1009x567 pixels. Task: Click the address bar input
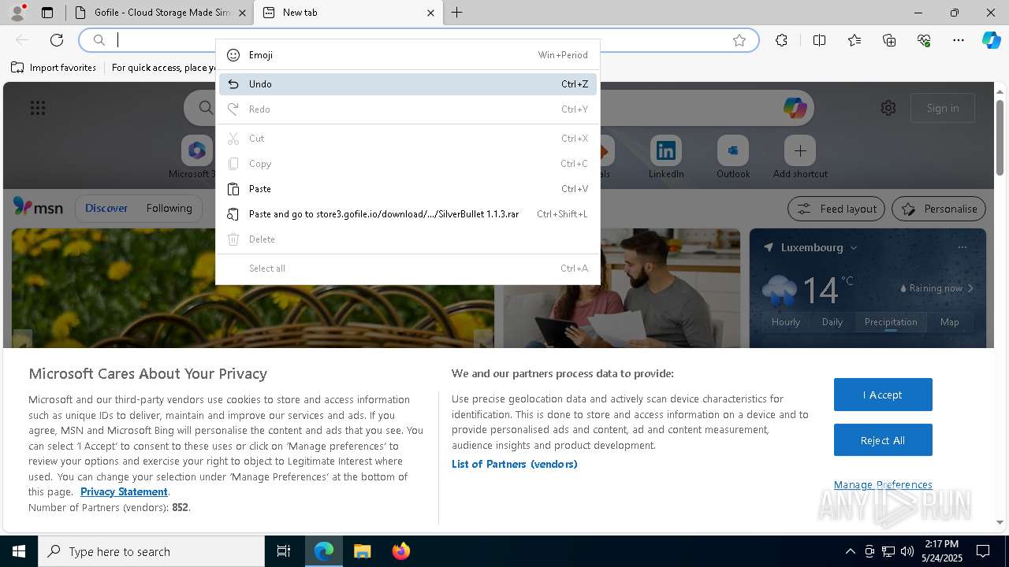[x=419, y=40]
